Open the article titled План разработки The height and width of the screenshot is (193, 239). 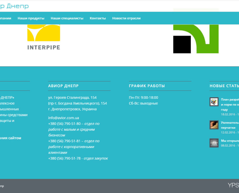coord(230,104)
